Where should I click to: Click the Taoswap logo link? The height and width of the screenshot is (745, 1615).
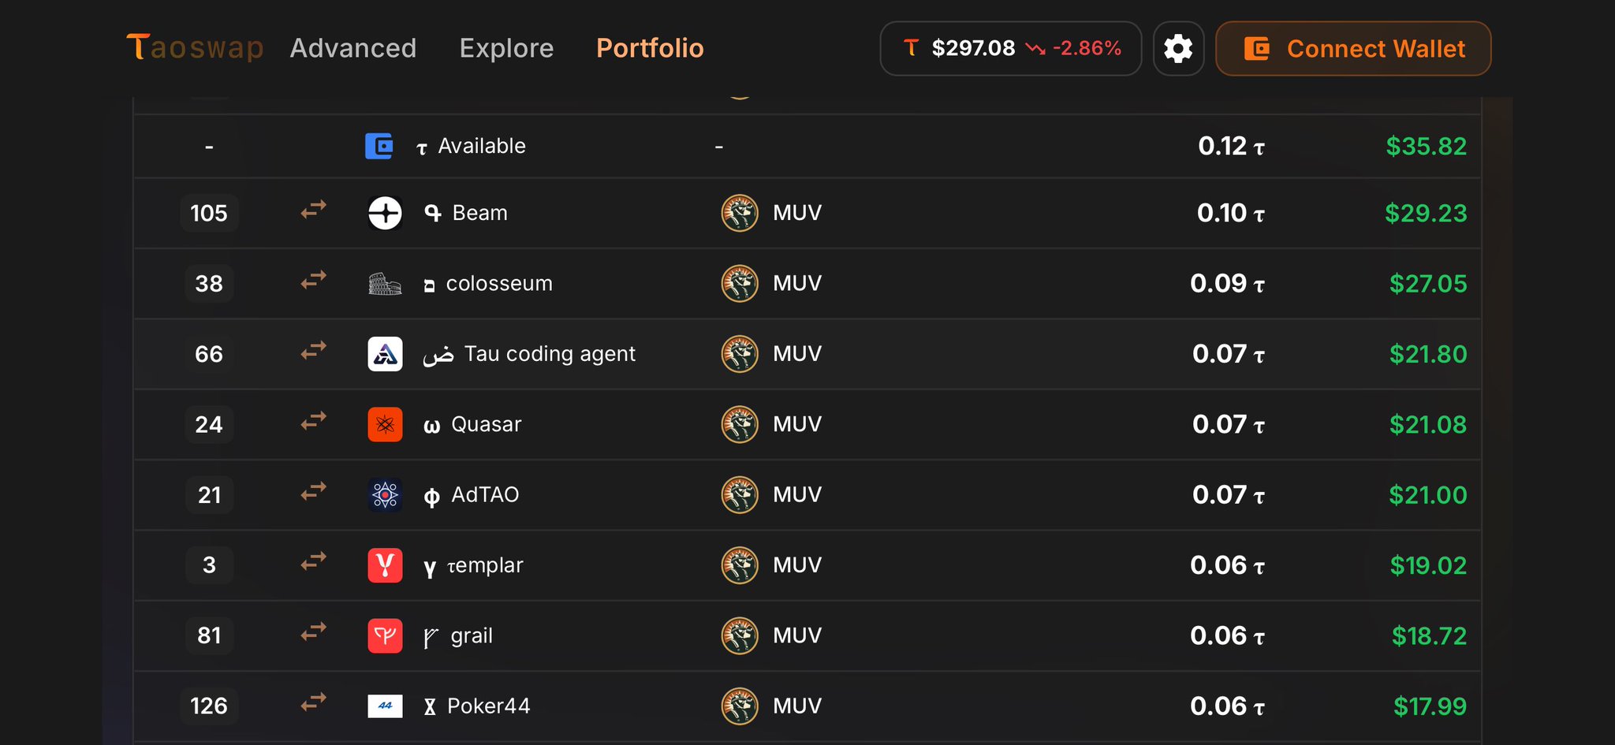(x=195, y=48)
